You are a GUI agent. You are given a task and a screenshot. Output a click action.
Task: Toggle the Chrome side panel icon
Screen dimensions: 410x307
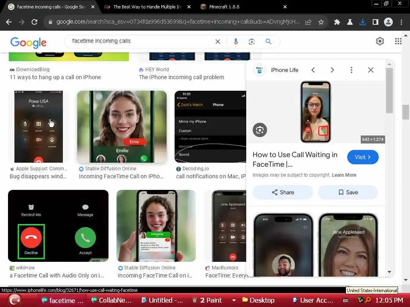coord(376,22)
